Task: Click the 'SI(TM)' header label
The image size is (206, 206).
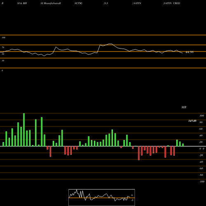Action: tap(78, 3)
